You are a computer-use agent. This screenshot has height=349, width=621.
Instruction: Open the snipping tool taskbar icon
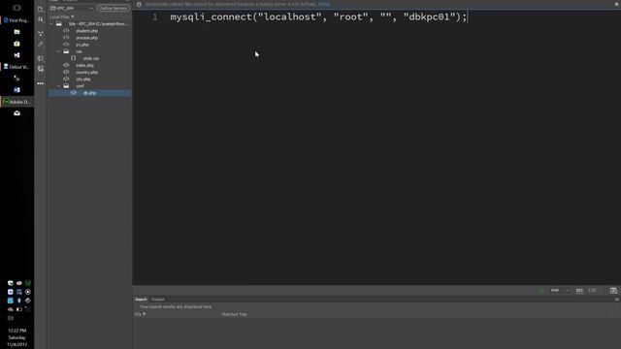(x=16, y=79)
